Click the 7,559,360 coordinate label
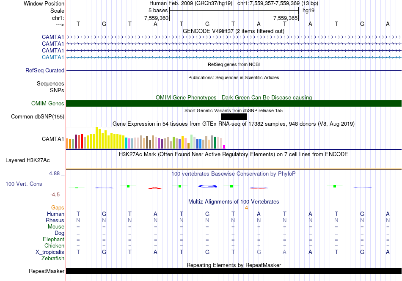Viewport: 402px width, 281px height. (x=157, y=18)
